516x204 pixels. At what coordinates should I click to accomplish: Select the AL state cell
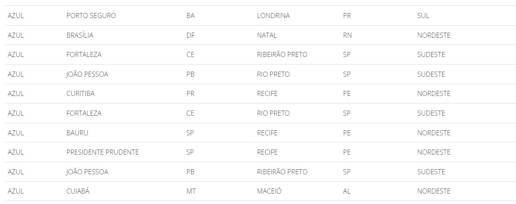point(347,191)
